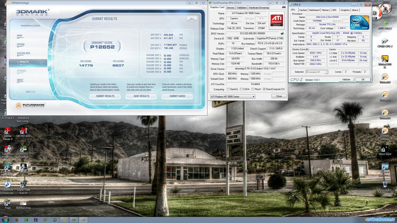This screenshot has height=223, width=397.
Task: Click Close button in GPU-Z
Action: click(x=279, y=96)
